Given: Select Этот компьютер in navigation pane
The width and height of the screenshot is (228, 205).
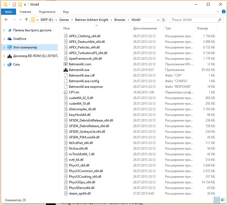Looking at the screenshot, I should tap(25, 47).
